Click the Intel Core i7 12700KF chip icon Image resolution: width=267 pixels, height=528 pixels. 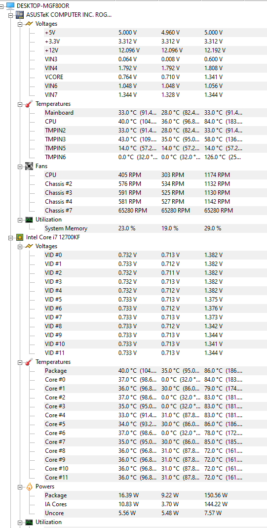click(20, 237)
